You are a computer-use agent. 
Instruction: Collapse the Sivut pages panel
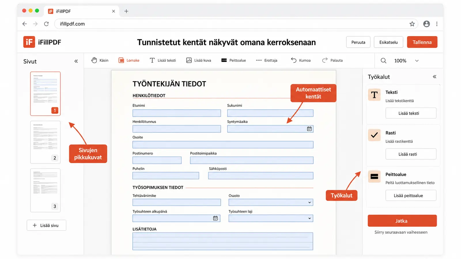coord(76,61)
